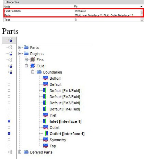Image resolution: width=144 pixels, height=159 pixels.
Task: Select the 'Derived Parts' label
Action: coord(41,152)
